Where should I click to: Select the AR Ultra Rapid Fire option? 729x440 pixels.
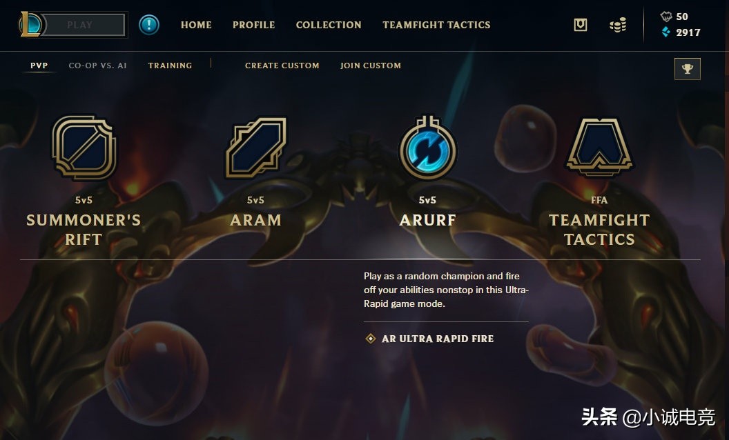pyautogui.click(x=430, y=339)
